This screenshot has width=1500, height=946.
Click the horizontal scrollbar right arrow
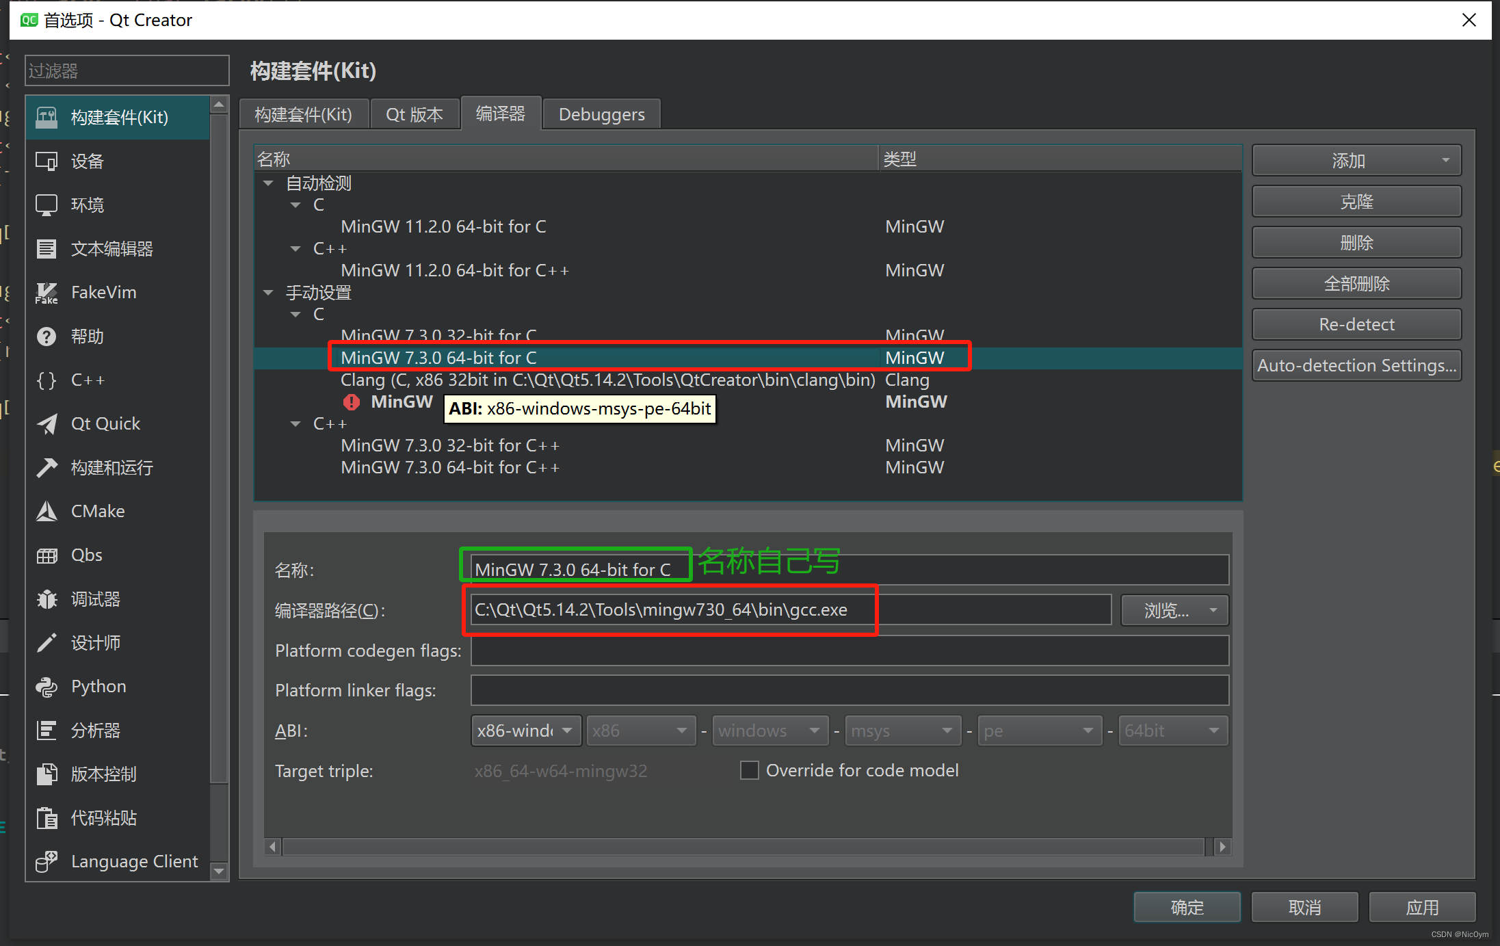1222,847
